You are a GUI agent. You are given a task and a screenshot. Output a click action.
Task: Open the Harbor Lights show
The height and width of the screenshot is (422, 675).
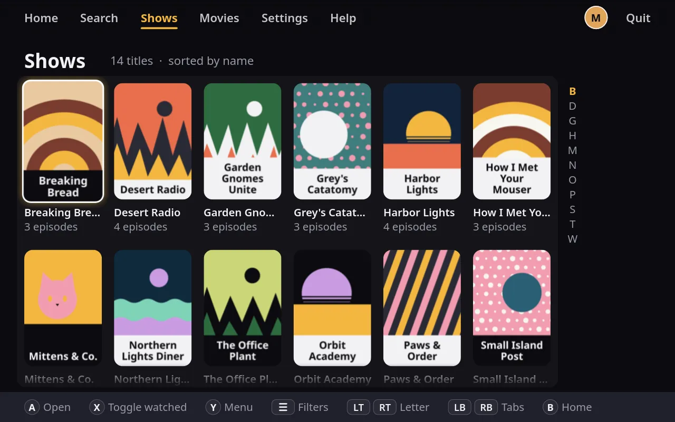coord(422,141)
